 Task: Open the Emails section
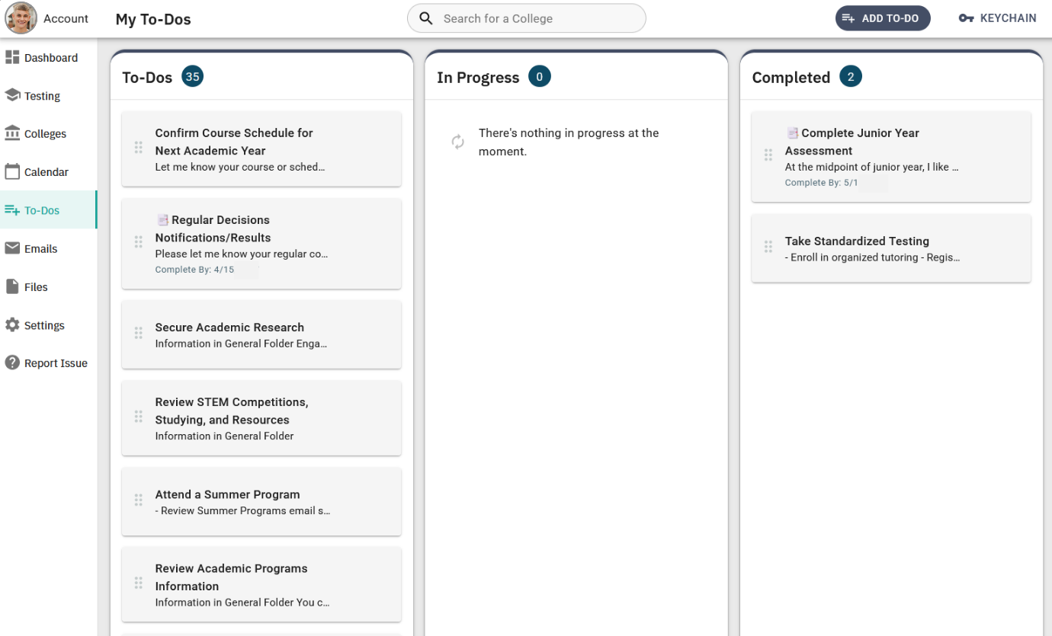[x=48, y=248]
